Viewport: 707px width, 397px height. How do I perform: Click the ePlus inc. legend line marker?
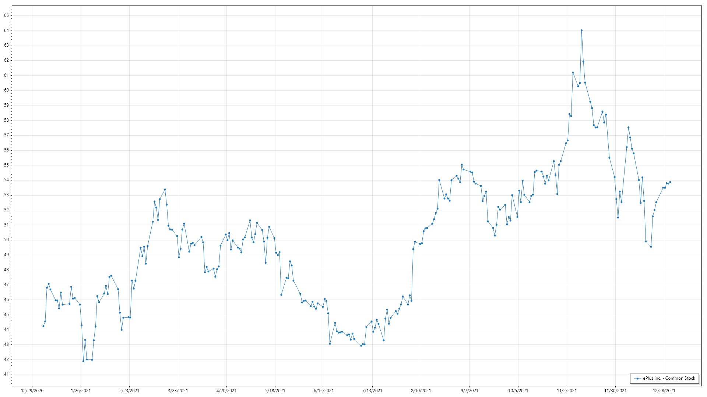637,379
